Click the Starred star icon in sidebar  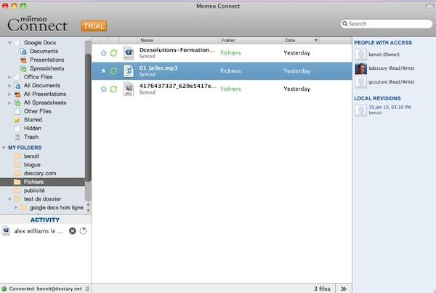pyautogui.click(x=17, y=120)
